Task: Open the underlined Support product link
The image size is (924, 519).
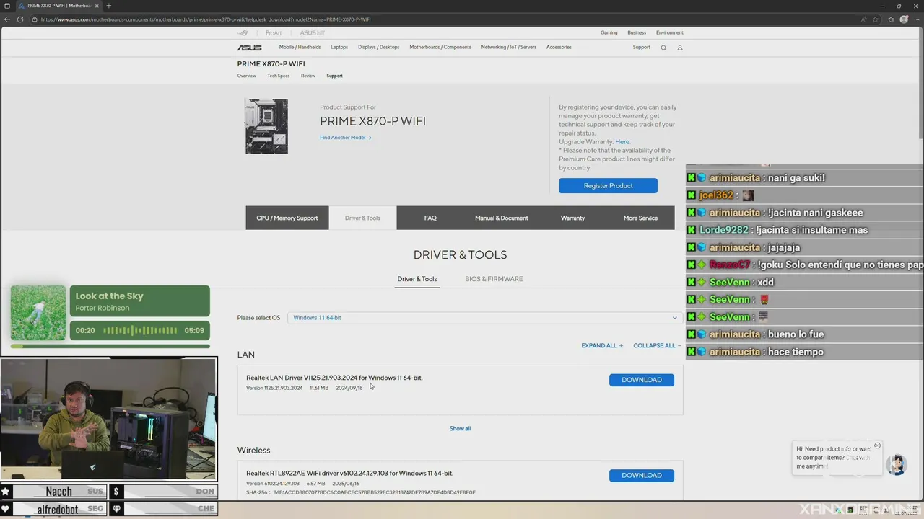Action: pyautogui.click(x=334, y=76)
